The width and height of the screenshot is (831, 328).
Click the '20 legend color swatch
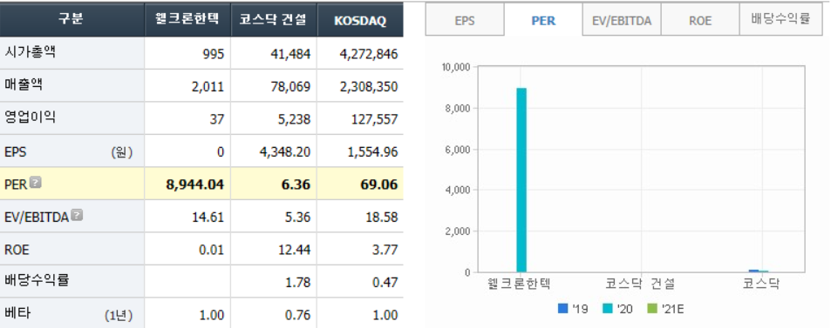point(608,309)
